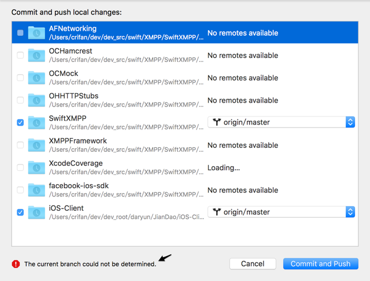370x281 pixels.
Task: Click the red error icon
Action: tap(16, 264)
